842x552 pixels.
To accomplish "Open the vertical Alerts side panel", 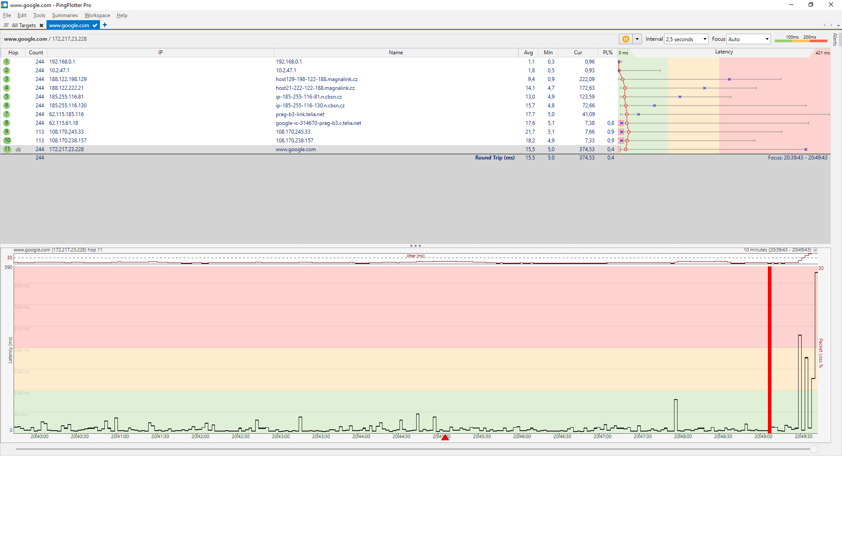I will point(835,39).
